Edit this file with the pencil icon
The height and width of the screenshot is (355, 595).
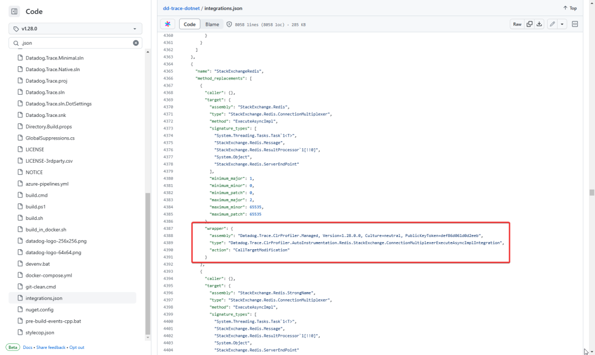(553, 24)
